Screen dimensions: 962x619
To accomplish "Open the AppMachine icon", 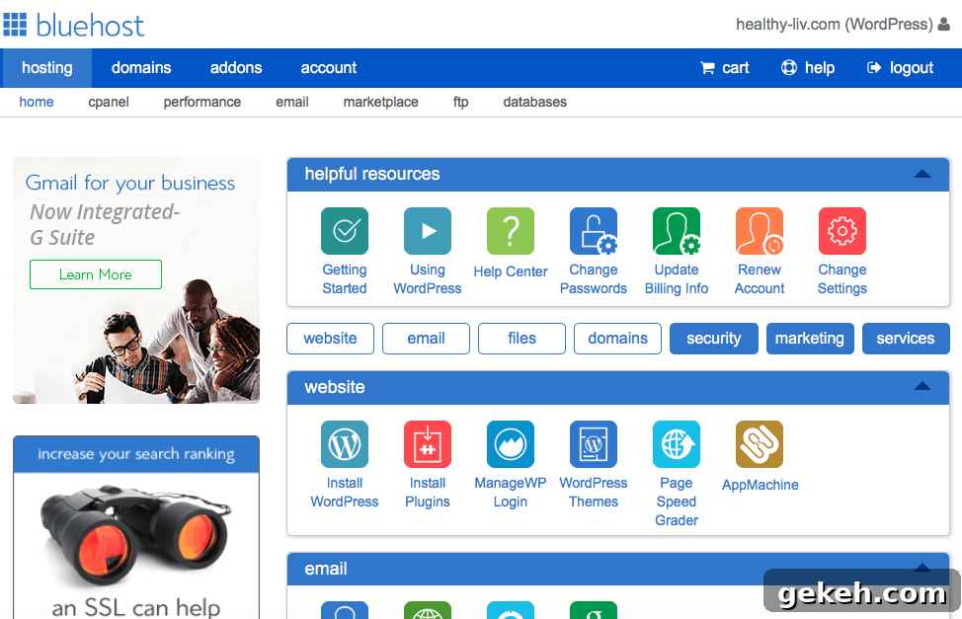I will click(760, 444).
